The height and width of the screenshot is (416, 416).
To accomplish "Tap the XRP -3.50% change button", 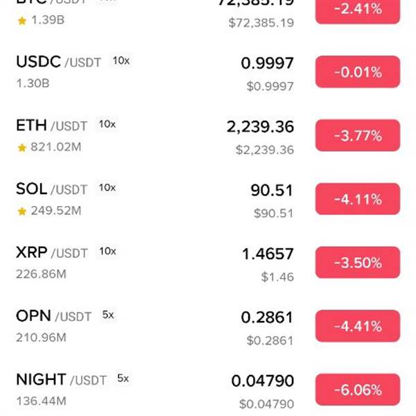I will coord(357,263).
